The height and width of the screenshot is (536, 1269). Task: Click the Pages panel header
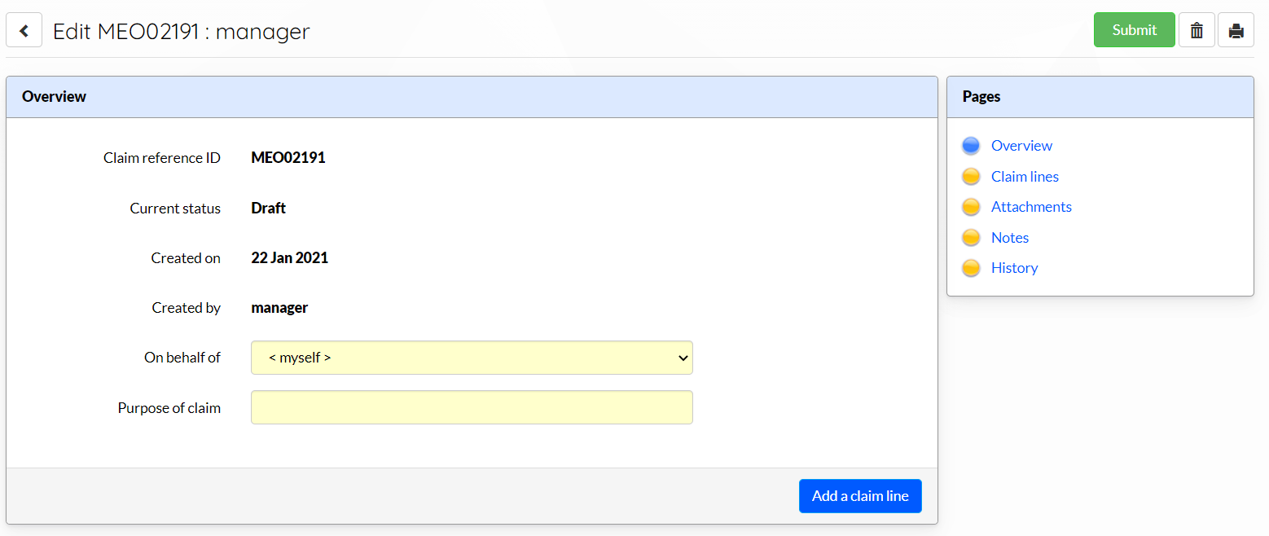tap(1100, 97)
